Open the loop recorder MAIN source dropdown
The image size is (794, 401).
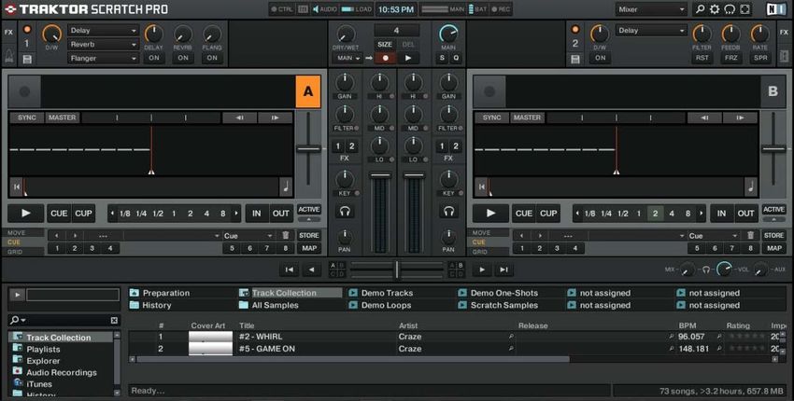click(347, 58)
